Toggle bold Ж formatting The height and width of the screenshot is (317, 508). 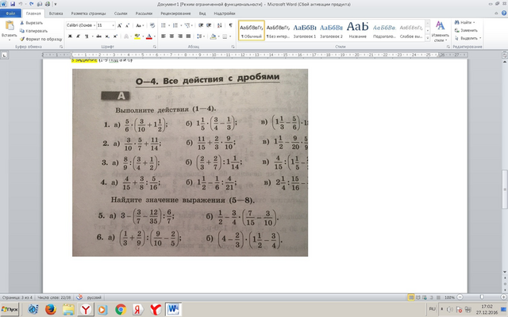tap(70, 36)
